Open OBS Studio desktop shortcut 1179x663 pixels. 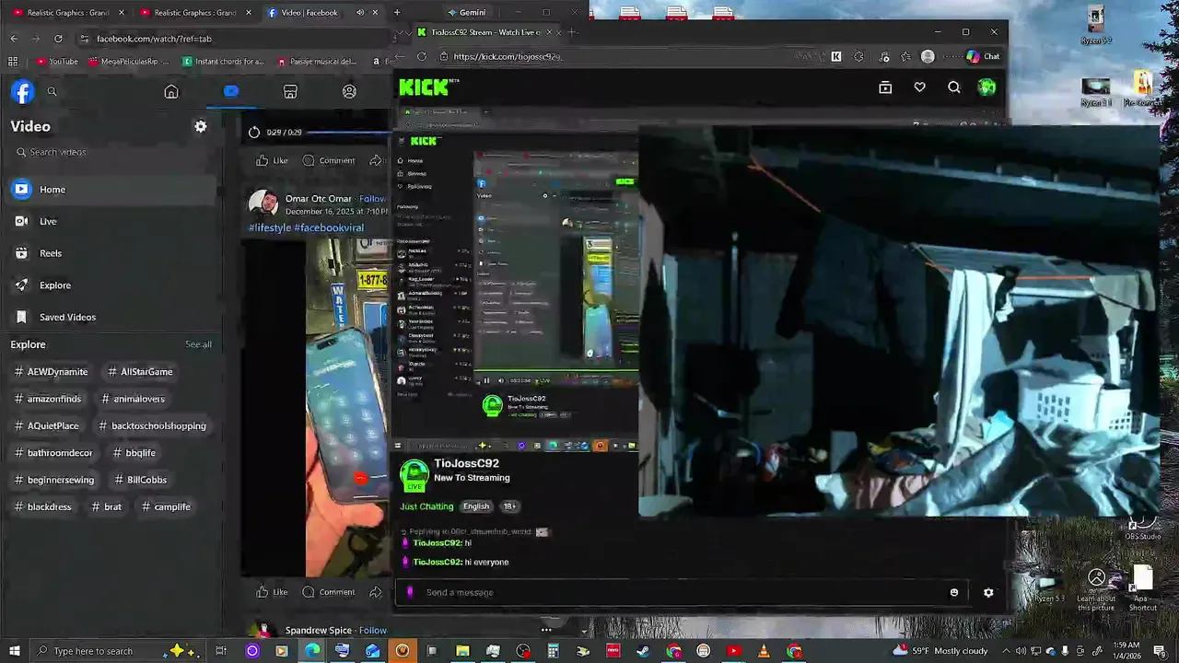(x=1143, y=528)
